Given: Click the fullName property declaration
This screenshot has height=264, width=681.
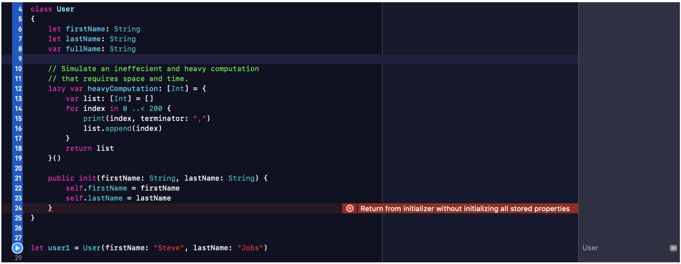Looking at the screenshot, I should tap(83, 49).
